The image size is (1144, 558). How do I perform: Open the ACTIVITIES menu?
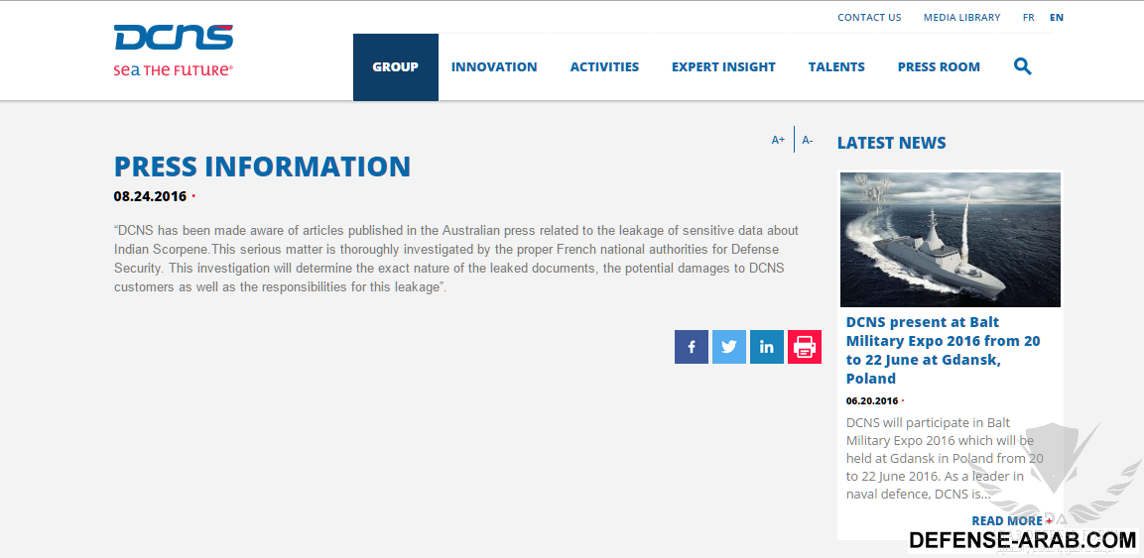click(x=604, y=67)
